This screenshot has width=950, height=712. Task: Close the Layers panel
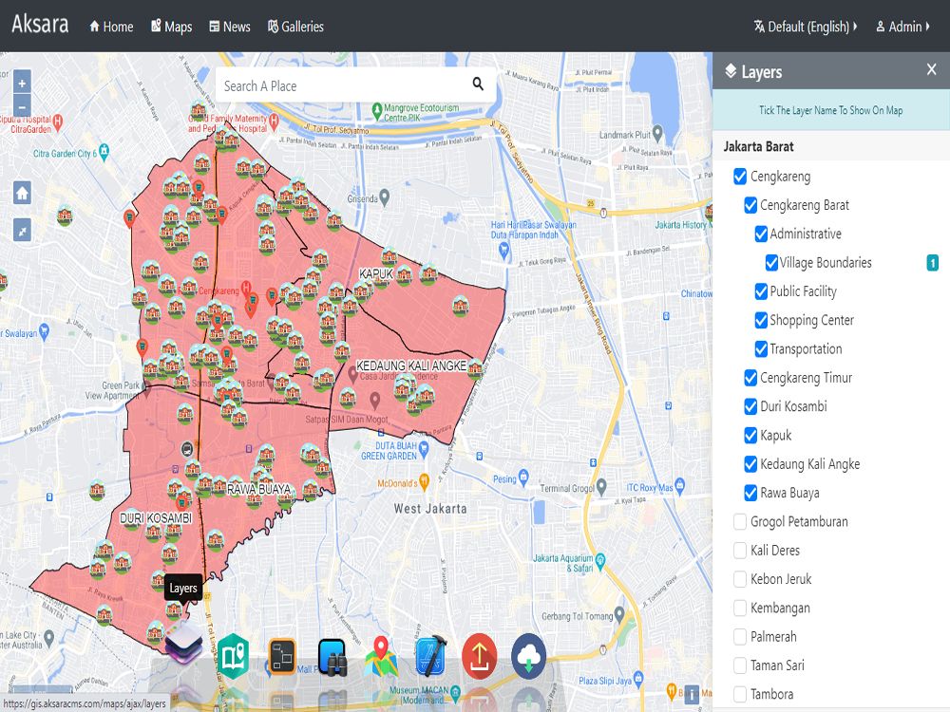[931, 69]
